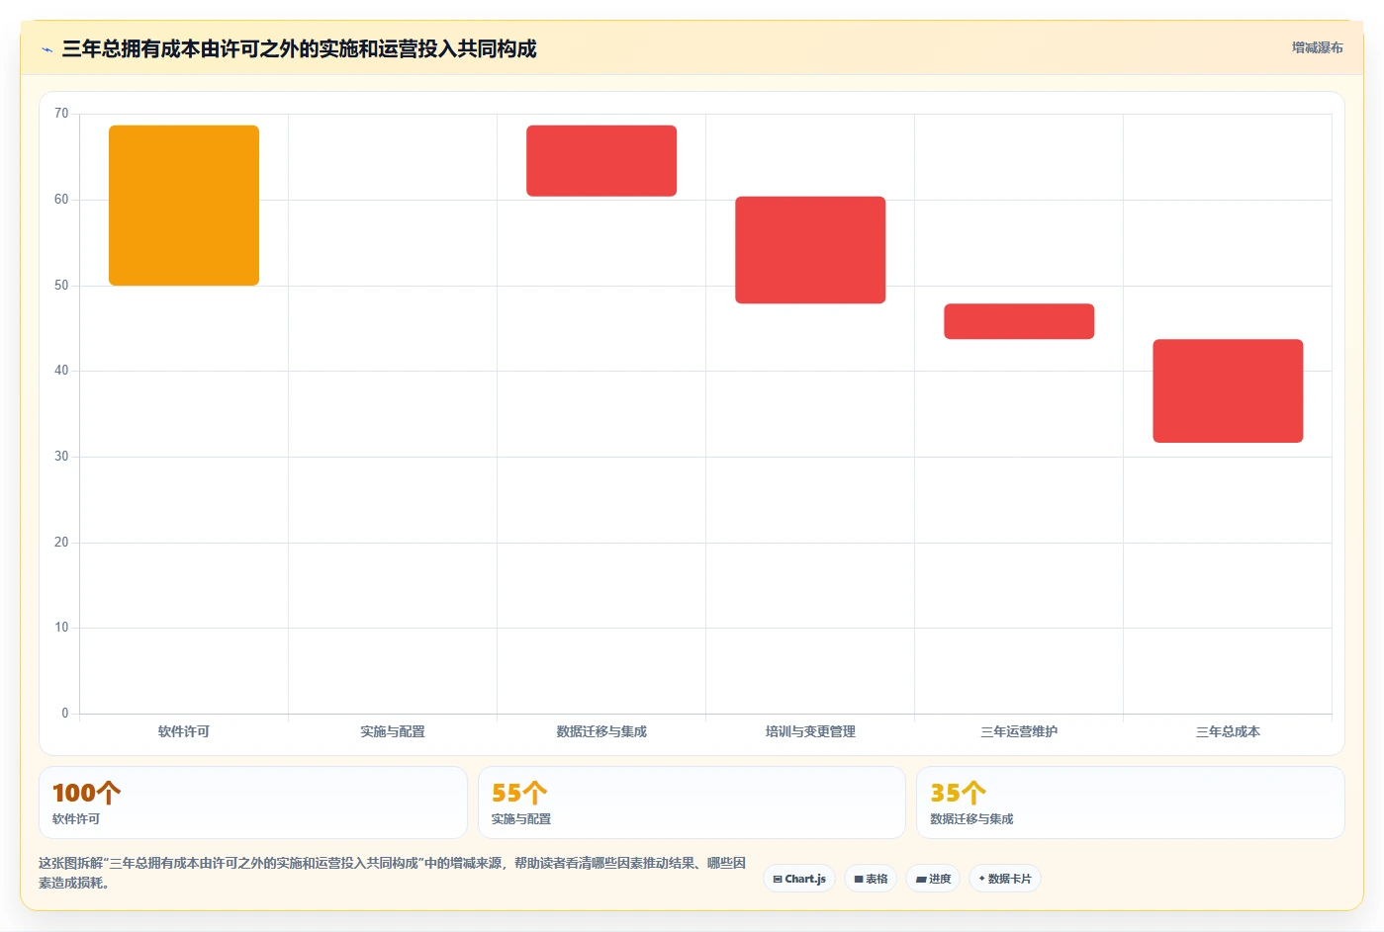This screenshot has height=932, width=1384.
Task: Click the orange 软件许可 bar in the chart
Action: (x=184, y=206)
